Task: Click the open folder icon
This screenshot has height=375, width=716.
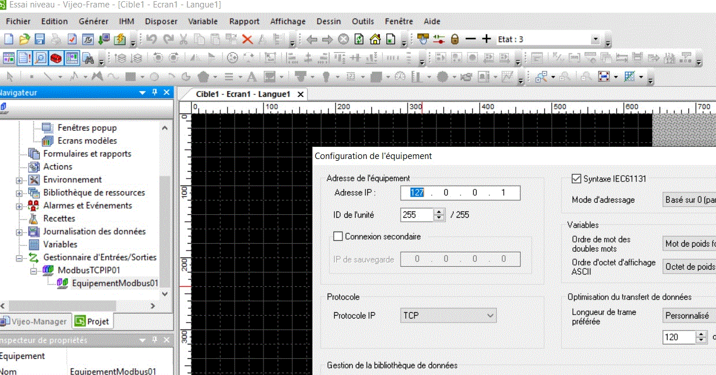Action: (24, 40)
